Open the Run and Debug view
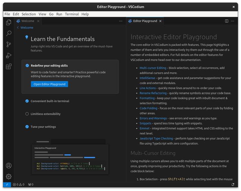Image resolution: width=241 pixels, height=191 pixels. [x=9, y=55]
